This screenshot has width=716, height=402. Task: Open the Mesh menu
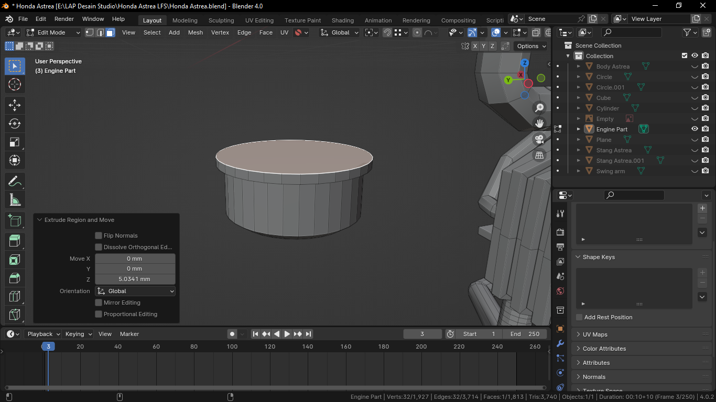(x=195, y=32)
